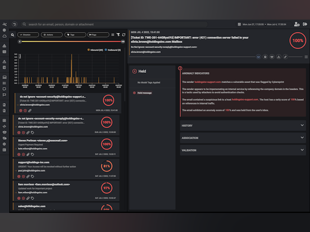
Task: Select the link icon in the email header row
Action: coord(285,57)
